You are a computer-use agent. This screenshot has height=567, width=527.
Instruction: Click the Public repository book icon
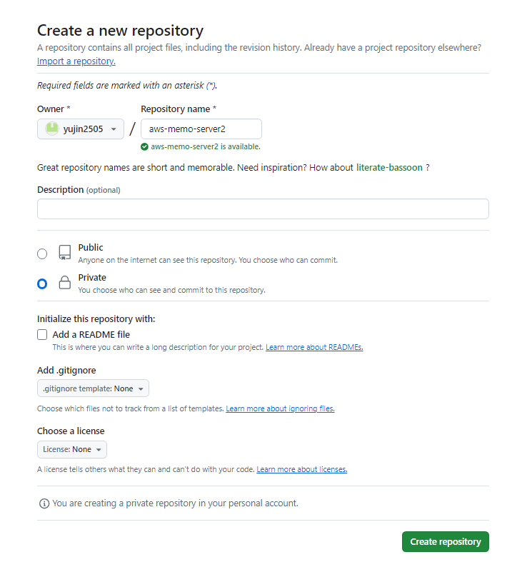click(65, 252)
